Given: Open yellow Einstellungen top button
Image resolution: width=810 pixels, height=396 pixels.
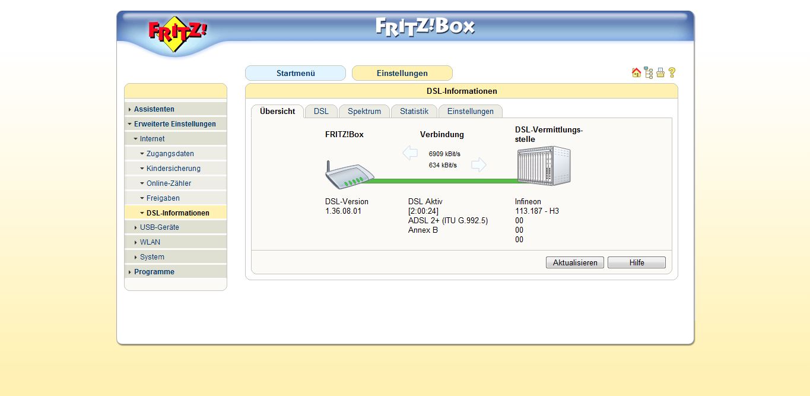Looking at the screenshot, I should coord(402,73).
